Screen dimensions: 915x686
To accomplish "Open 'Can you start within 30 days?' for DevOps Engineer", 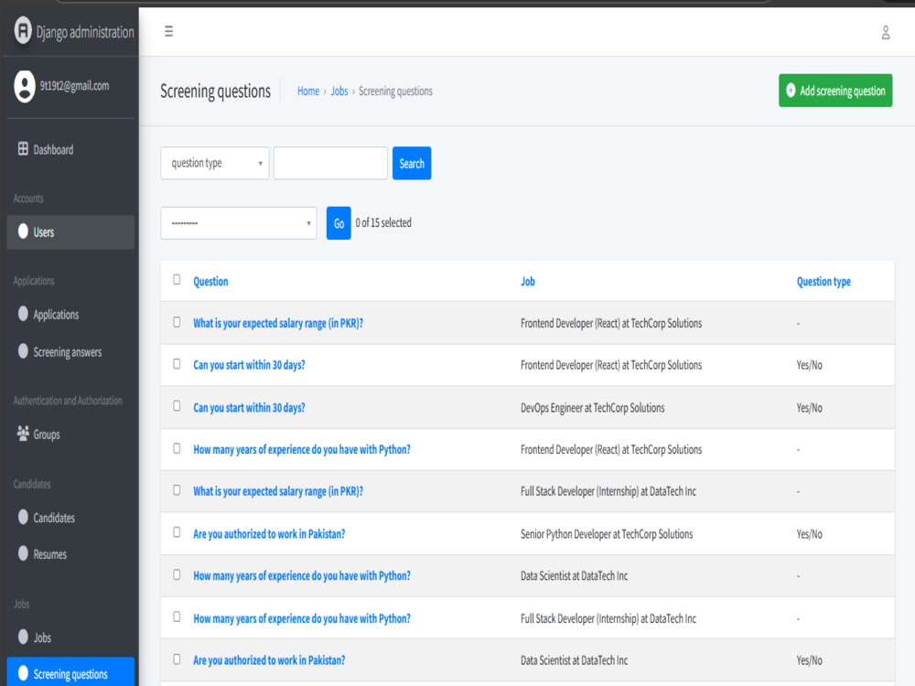I will (x=249, y=407).
